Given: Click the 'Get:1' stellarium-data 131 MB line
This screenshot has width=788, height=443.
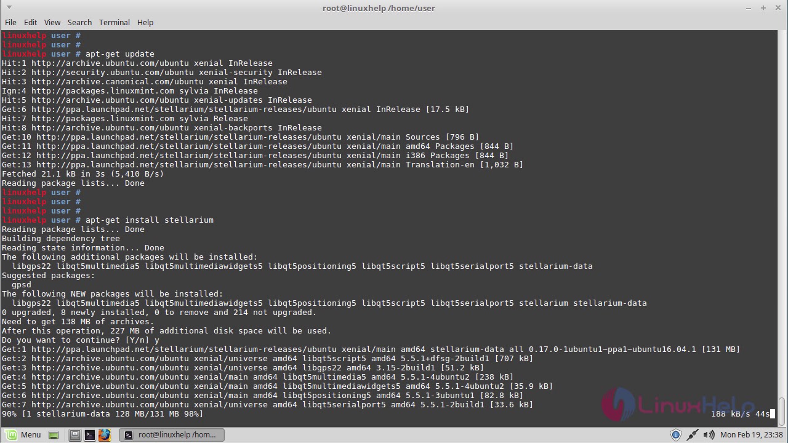Looking at the screenshot, I should (x=371, y=349).
